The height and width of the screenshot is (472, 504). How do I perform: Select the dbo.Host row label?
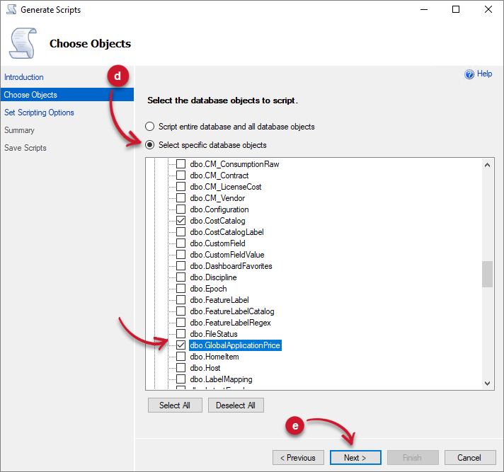coord(205,368)
